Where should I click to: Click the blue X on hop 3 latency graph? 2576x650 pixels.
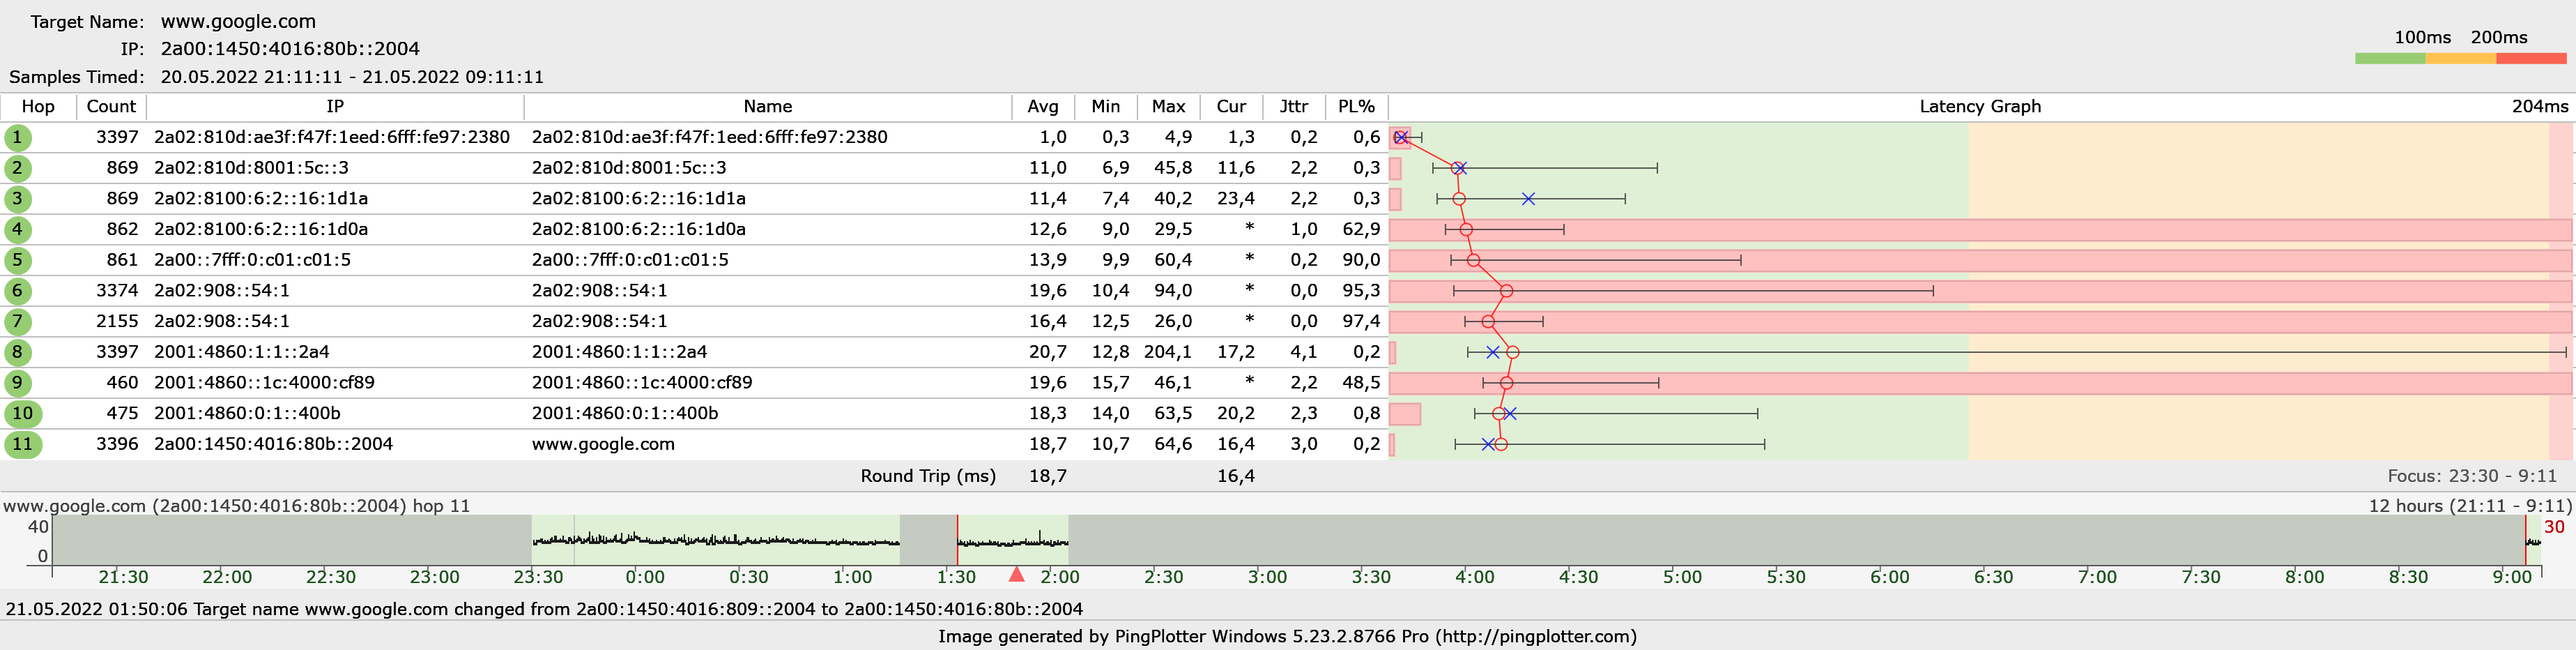[x=1528, y=199]
